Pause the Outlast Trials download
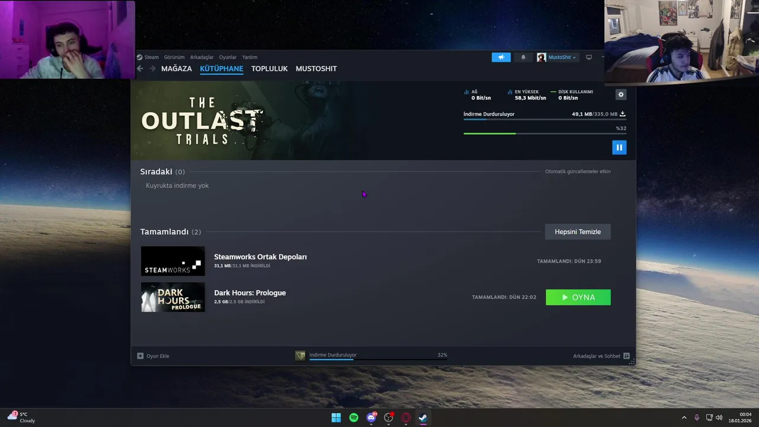The height and width of the screenshot is (427, 759). tap(619, 147)
